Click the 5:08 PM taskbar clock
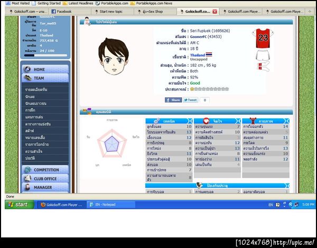Image resolution: width=317 pixels, height=248 pixels. pyautogui.click(x=308, y=205)
